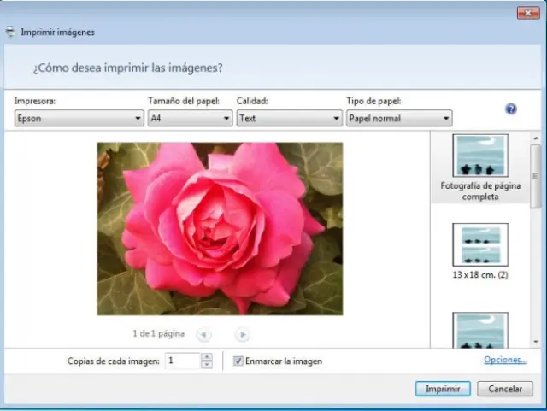Screen dimensions: 547x411
Task: Toggle Enmarcar la imagen checkbox
Action: tap(238, 361)
